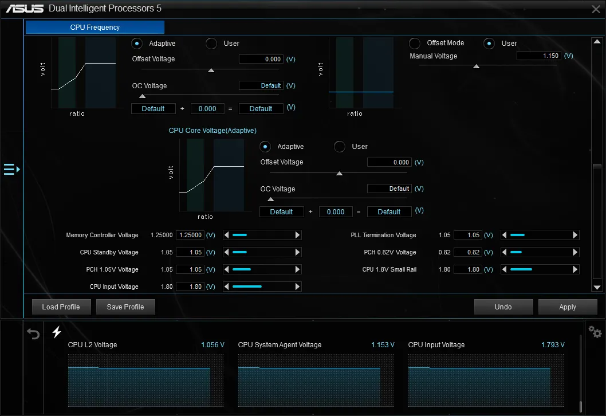Click the CPU Core Voltage(Adaptive) heading

pos(213,130)
